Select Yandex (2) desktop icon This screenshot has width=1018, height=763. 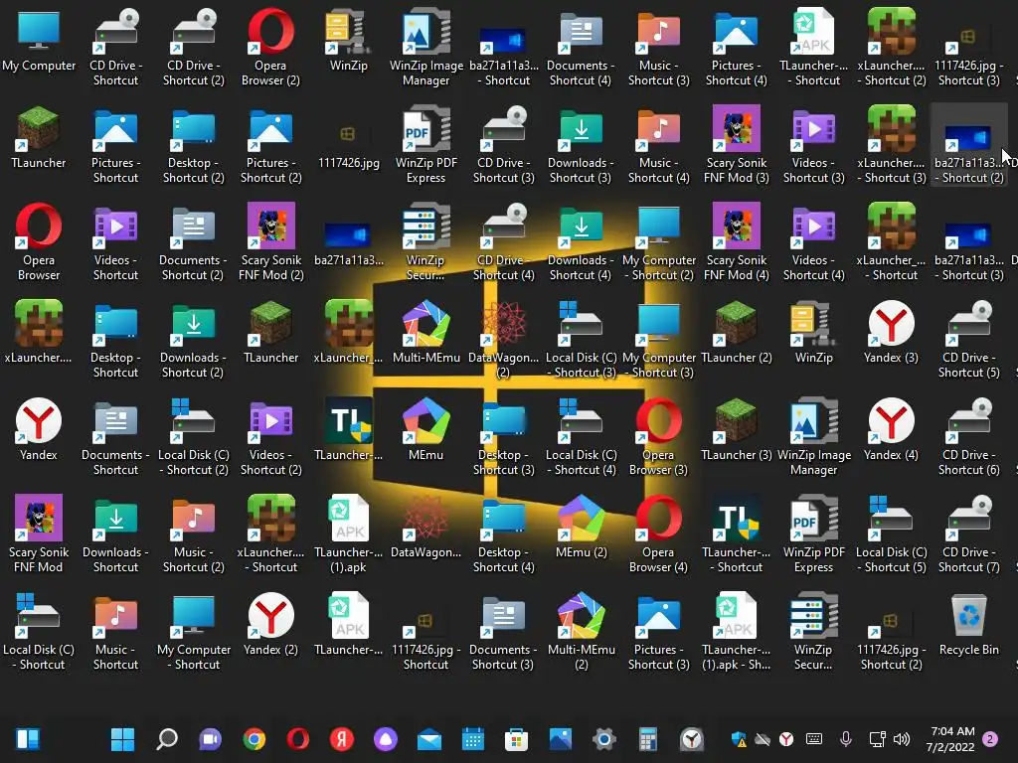point(270,623)
